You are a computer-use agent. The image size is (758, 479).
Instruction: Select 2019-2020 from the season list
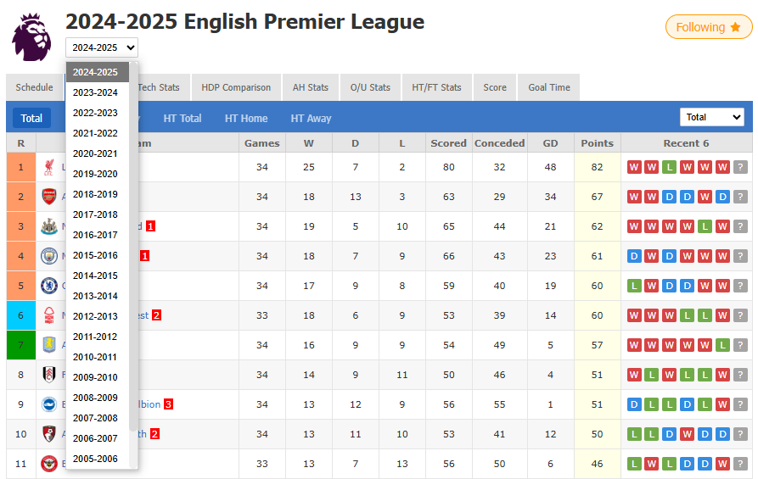[x=95, y=174]
